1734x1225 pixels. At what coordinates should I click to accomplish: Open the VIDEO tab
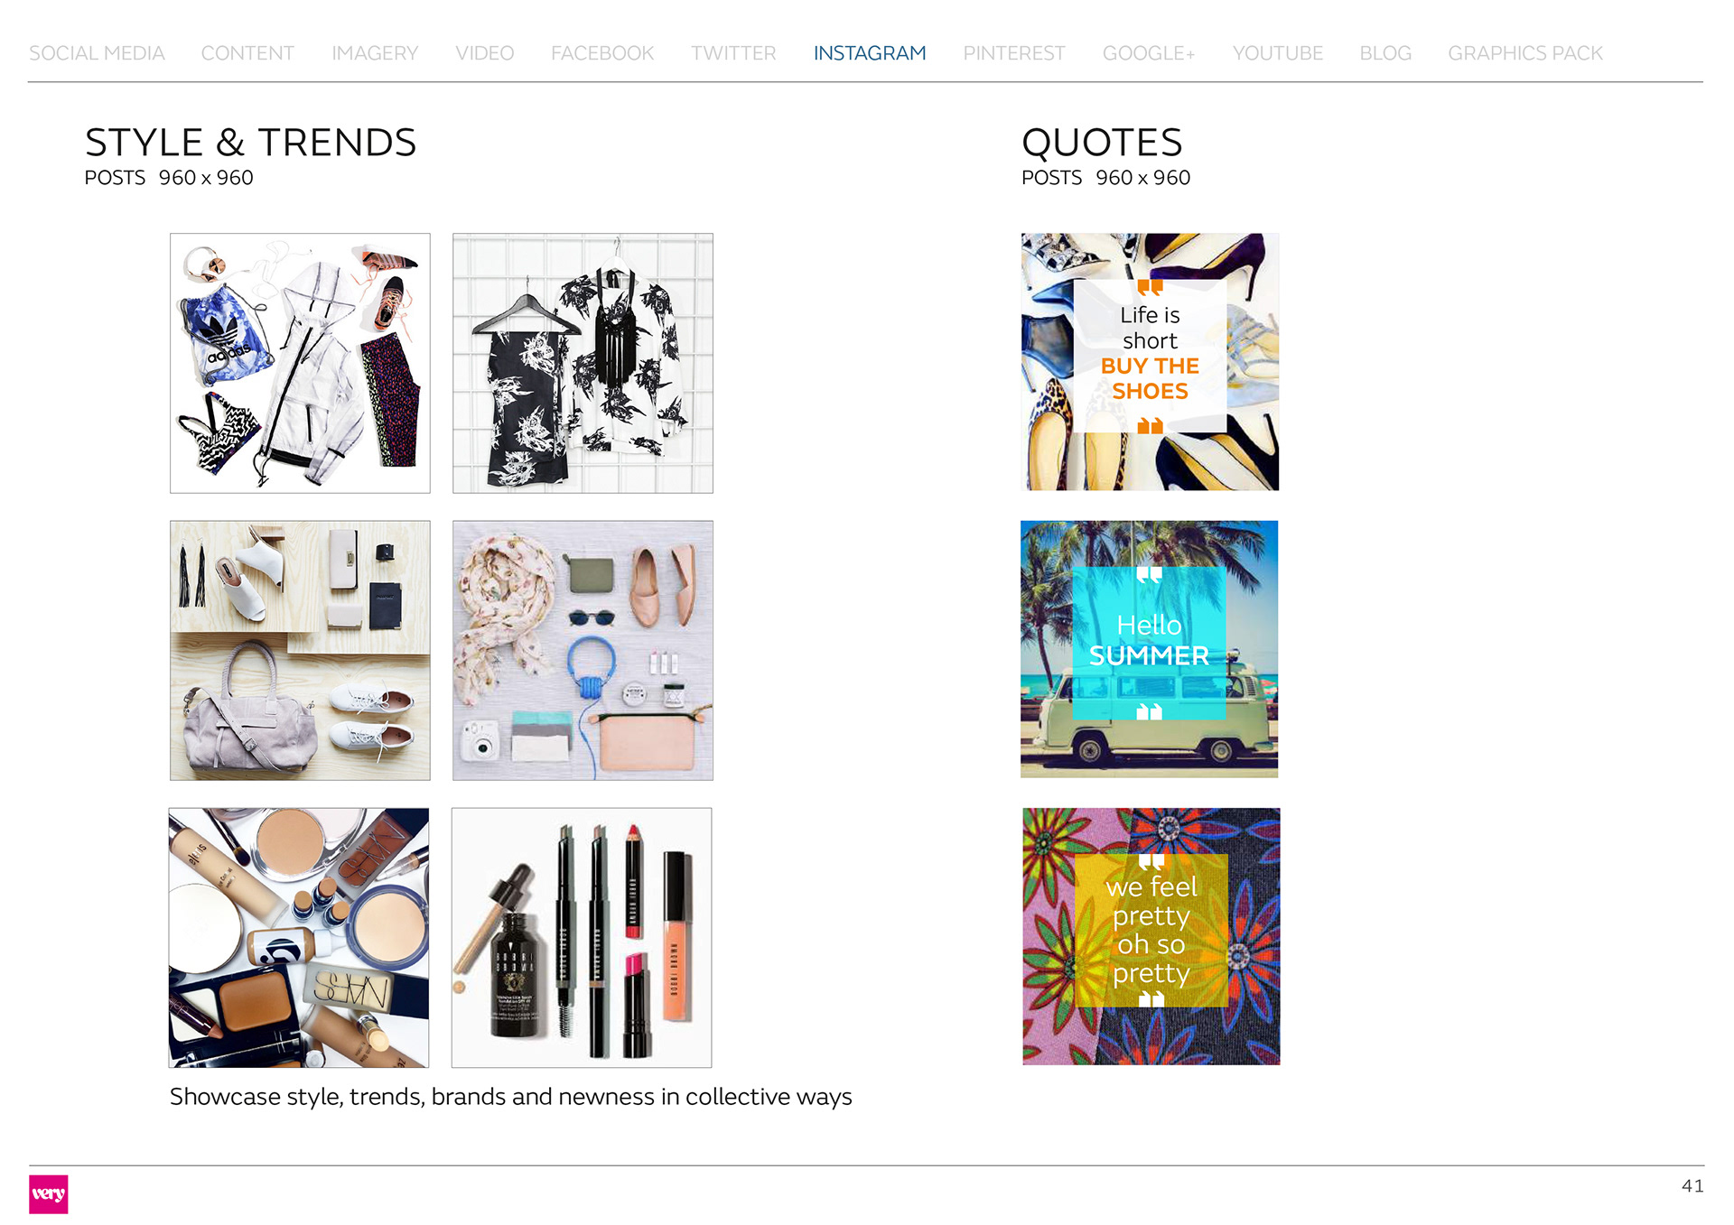click(484, 53)
